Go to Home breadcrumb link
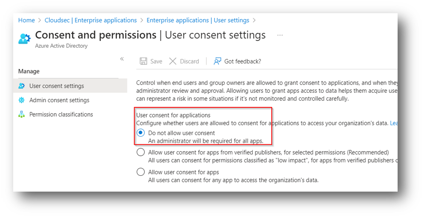Screen dimensions: 424x218 coord(26,20)
